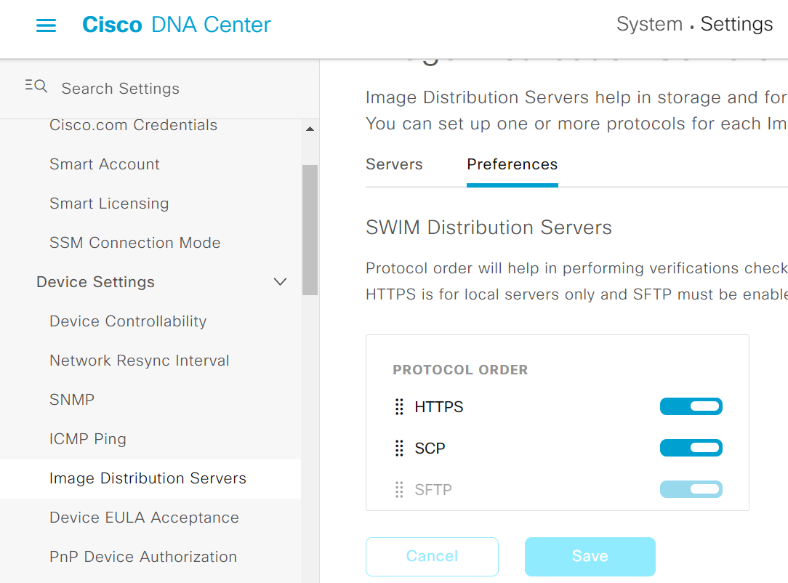Click the sidebar scroll up arrow
The width and height of the screenshot is (788, 583).
(x=310, y=129)
